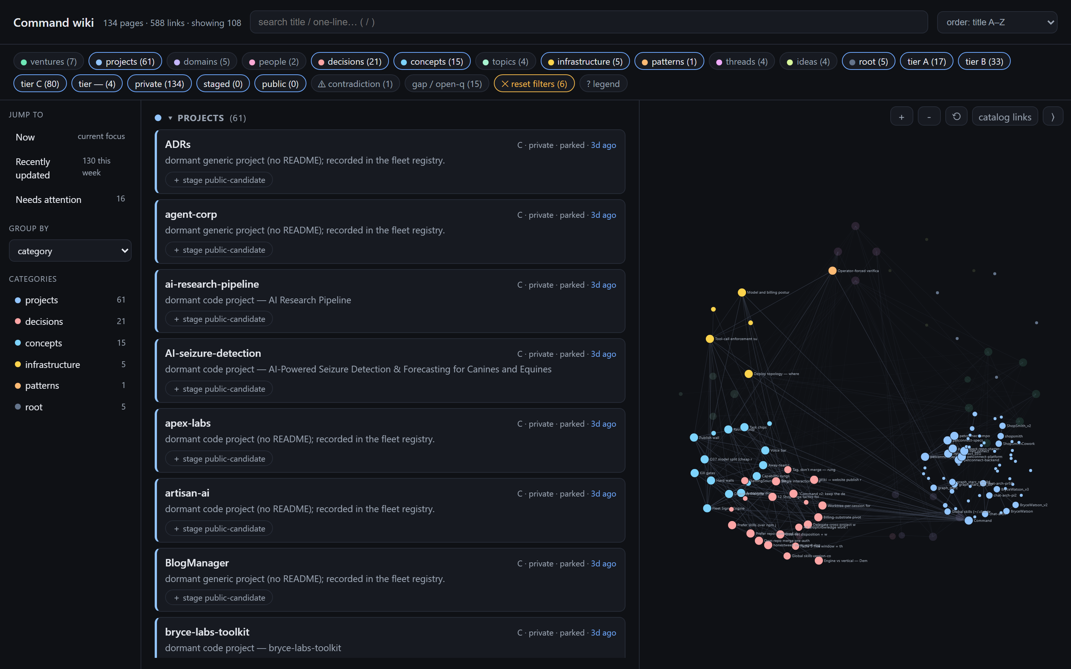Viewport: 1071px width, 669px height.
Task: Select the Kill gates blue node
Action: point(694,472)
